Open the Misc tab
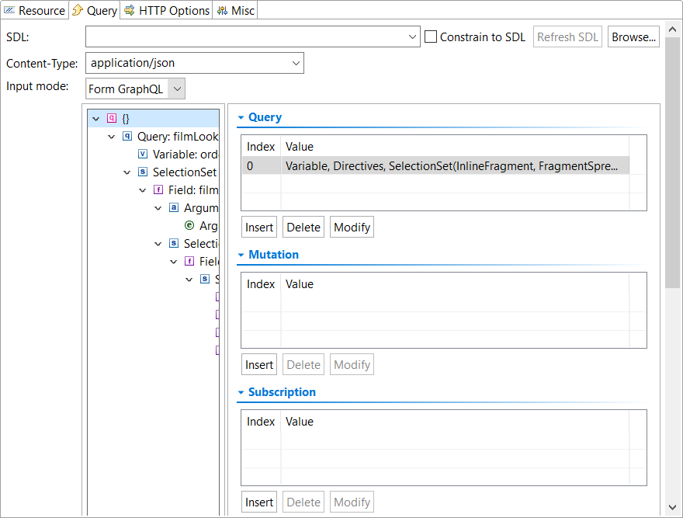 point(236,10)
